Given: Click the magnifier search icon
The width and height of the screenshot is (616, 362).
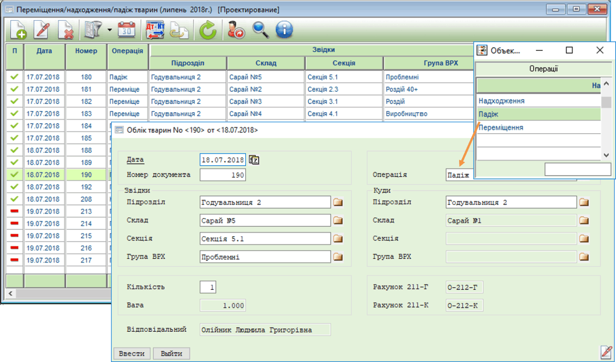Looking at the screenshot, I should tap(260, 30).
